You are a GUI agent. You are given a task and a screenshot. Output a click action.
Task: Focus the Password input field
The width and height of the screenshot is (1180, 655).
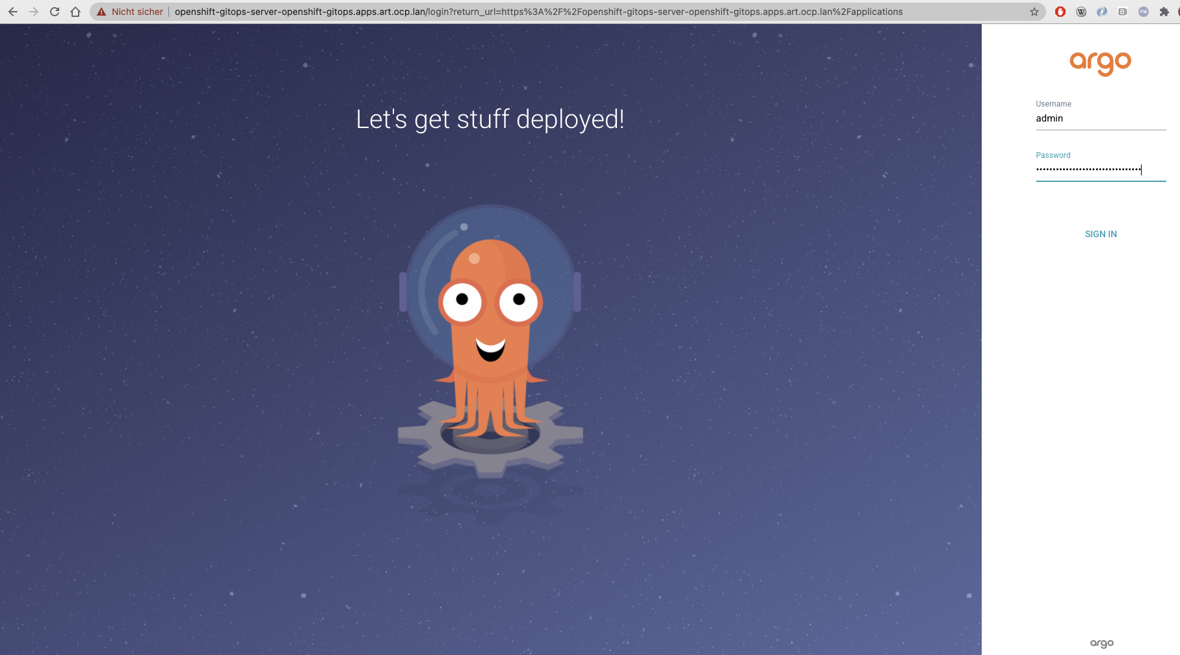coord(1101,170)
